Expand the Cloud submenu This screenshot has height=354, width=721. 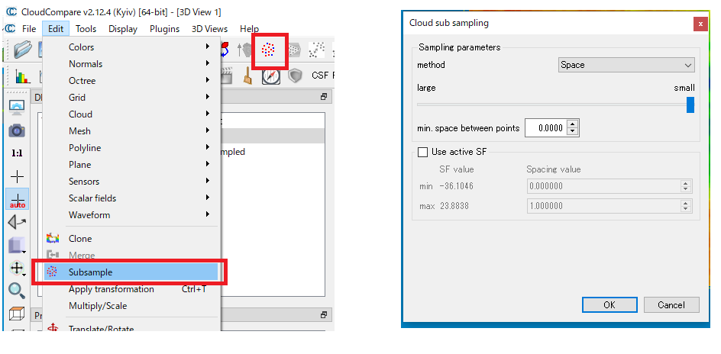[131, 114]
